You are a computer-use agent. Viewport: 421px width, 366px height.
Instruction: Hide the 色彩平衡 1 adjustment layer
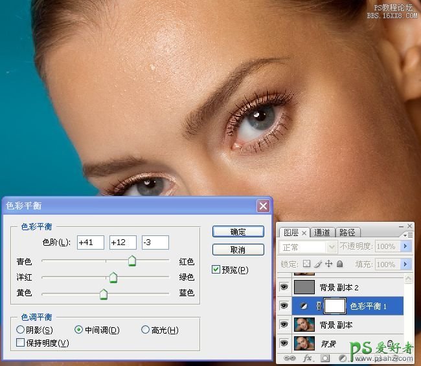284,306
